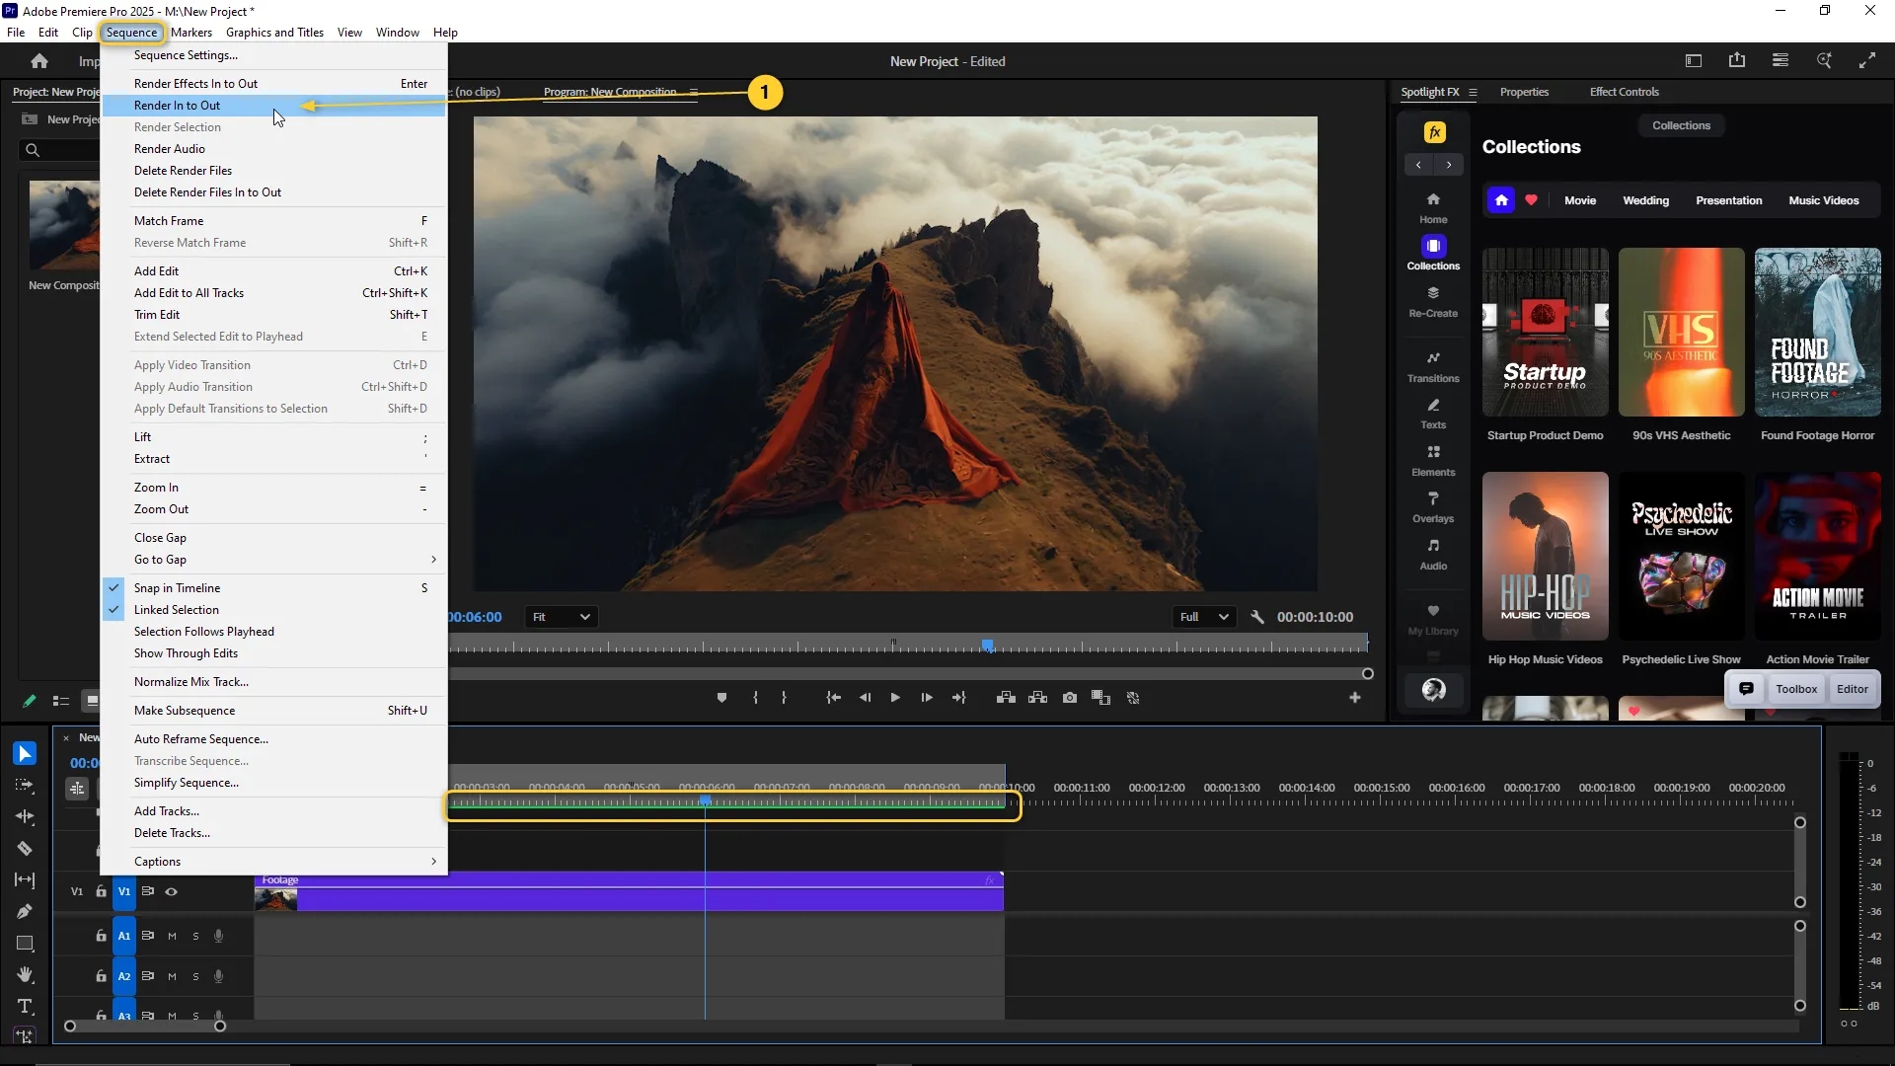Select the Track Select Forward tool
Screen dimensions: 1895x1066
tap(25, 786)
